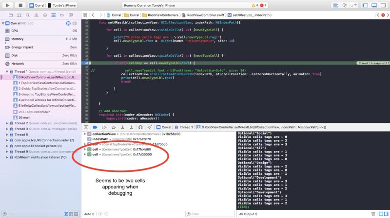Toggle the Debug area
Viewport: 390px width, 218px height.
(x=374, y=5)
